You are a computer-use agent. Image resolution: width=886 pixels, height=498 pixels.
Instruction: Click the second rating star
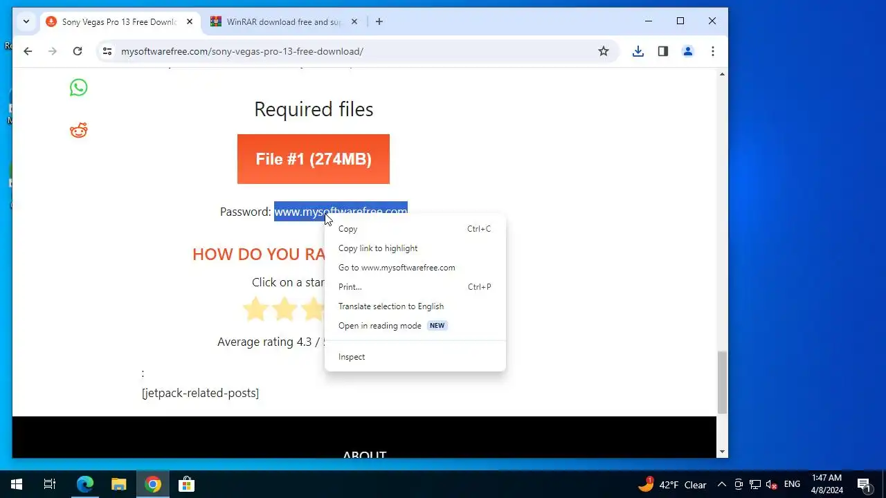pyautogui.click(x=284, y=308)
